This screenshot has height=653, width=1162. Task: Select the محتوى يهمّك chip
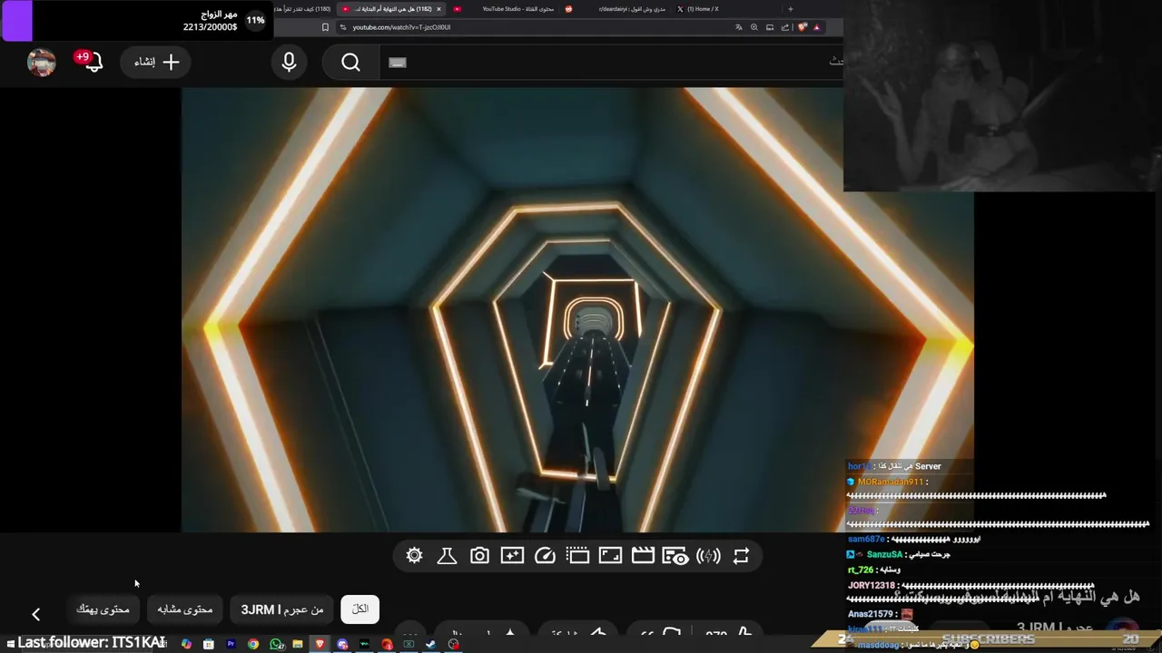103,609
